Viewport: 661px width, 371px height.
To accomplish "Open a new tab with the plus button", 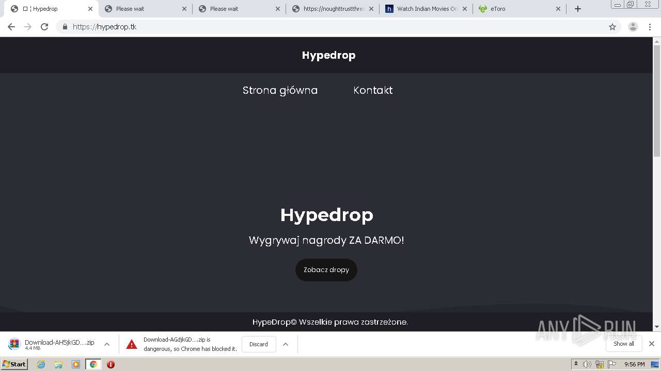I will (x=578, y=9).
